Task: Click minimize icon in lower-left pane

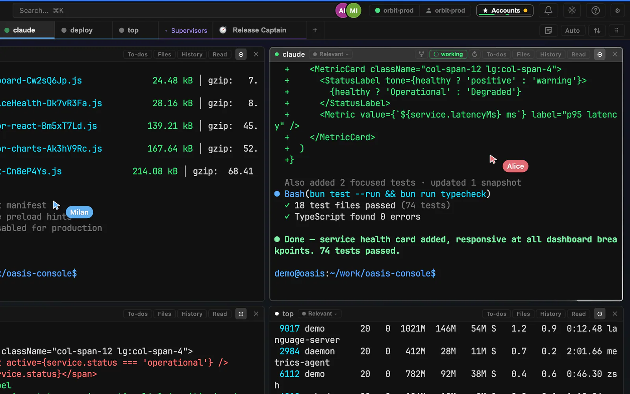Action: [x=241, y=314]
